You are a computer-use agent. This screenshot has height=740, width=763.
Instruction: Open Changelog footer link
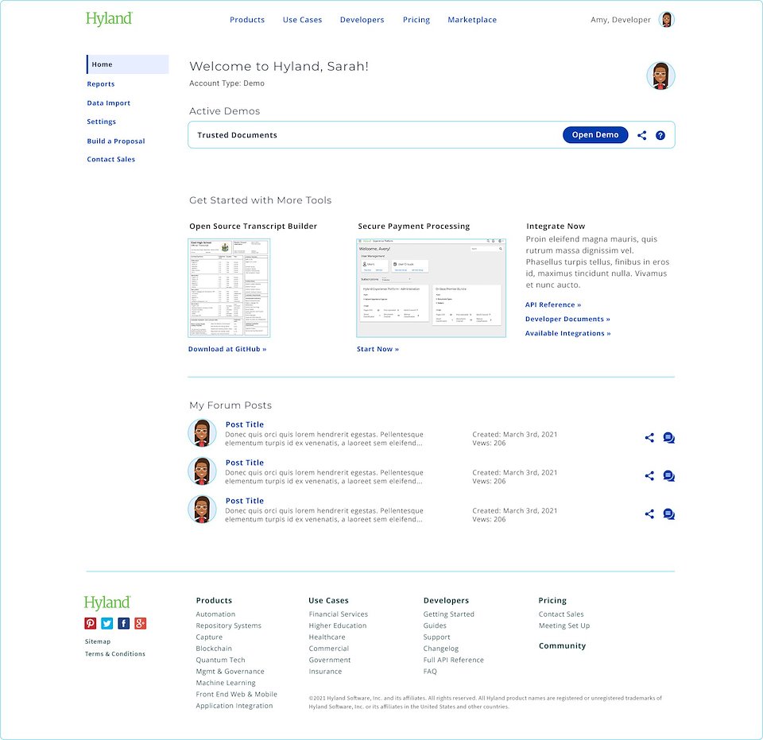coord(441,649)
